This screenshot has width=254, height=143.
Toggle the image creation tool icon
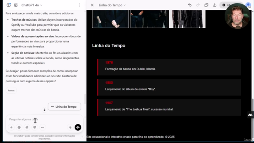(35, 127)
